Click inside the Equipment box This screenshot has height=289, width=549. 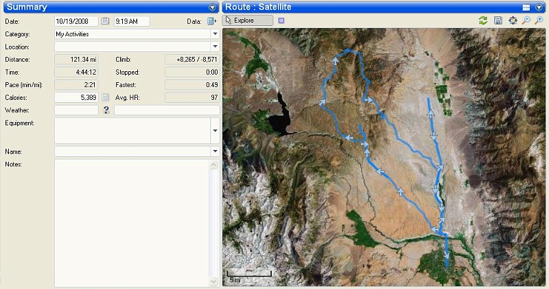(132, 130)
